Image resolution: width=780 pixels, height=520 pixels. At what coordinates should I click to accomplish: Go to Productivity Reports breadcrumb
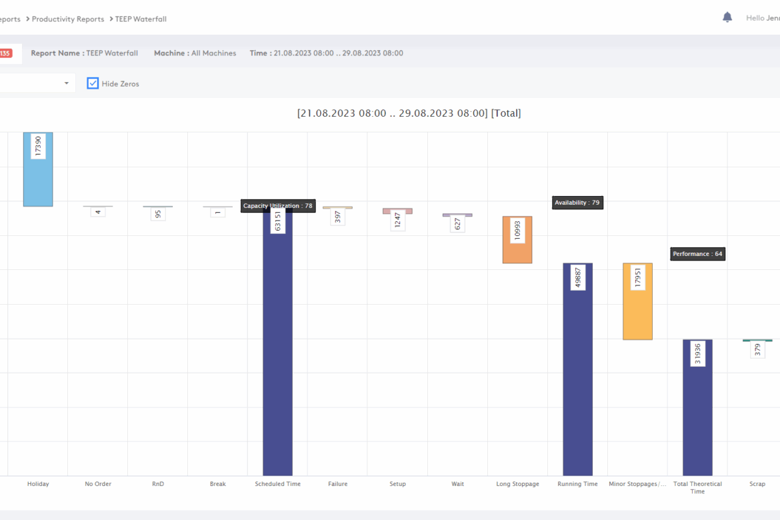click(68, 19)
